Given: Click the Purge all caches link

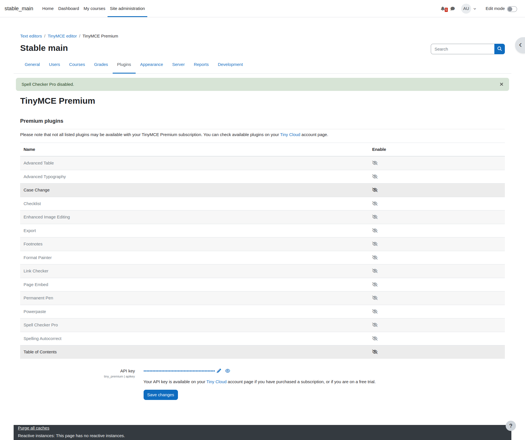Looking at the screenshot, I should (x=33, y=428).
